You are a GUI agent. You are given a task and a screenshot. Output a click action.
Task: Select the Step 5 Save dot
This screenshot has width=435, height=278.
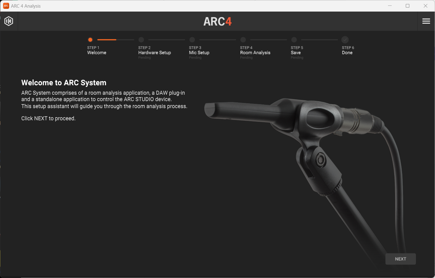point(294,40)
